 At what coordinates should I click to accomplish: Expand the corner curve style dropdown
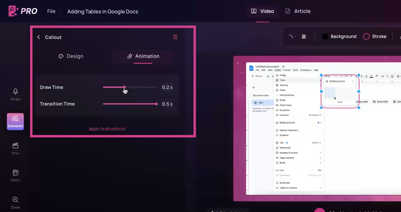pos(292,37)
